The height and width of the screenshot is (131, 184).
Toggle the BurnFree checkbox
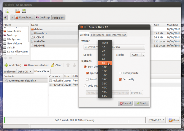[x=87, y=79]
